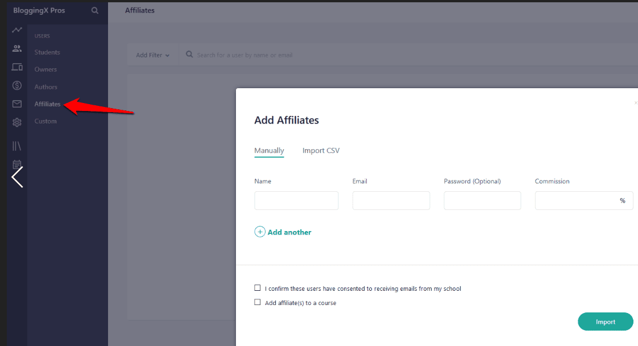Open the settings gear icon

click(x=16, y=121)
